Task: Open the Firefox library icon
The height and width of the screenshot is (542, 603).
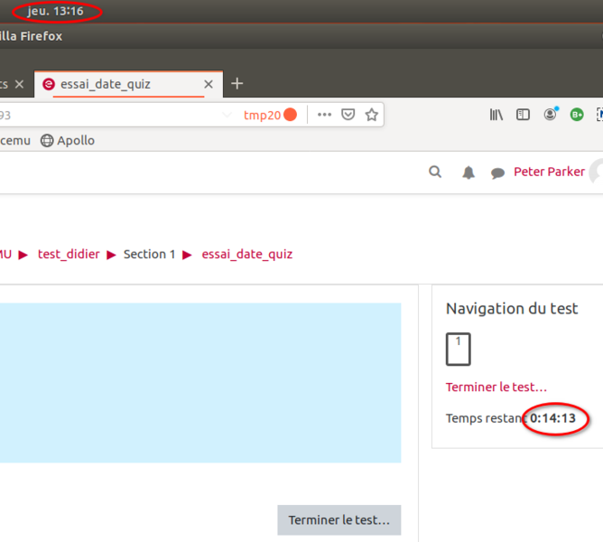Action: [x=496, y=115]
